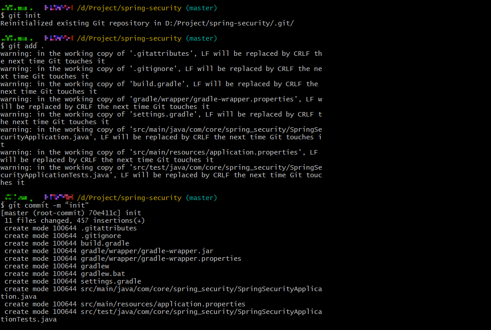Select the "create mode 100644 .gitignore" line
The image size is (491, 330).
(x=63, y=236)
